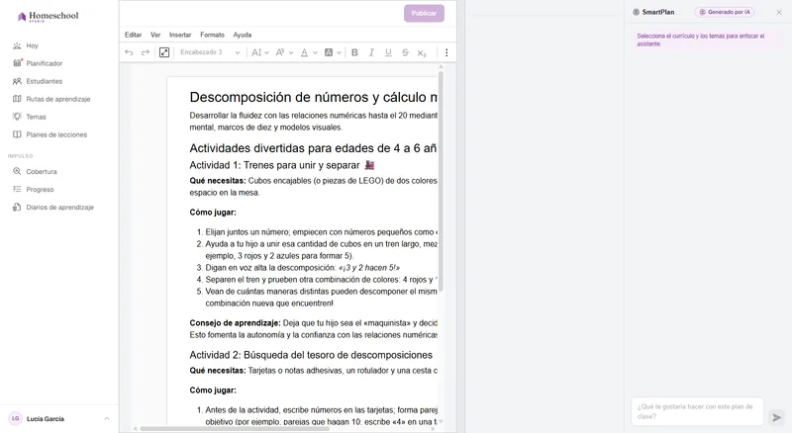Click the editor vertical scrollbar thumb
This screenshot has width=792, height=433.
click(x=441, y=181)
